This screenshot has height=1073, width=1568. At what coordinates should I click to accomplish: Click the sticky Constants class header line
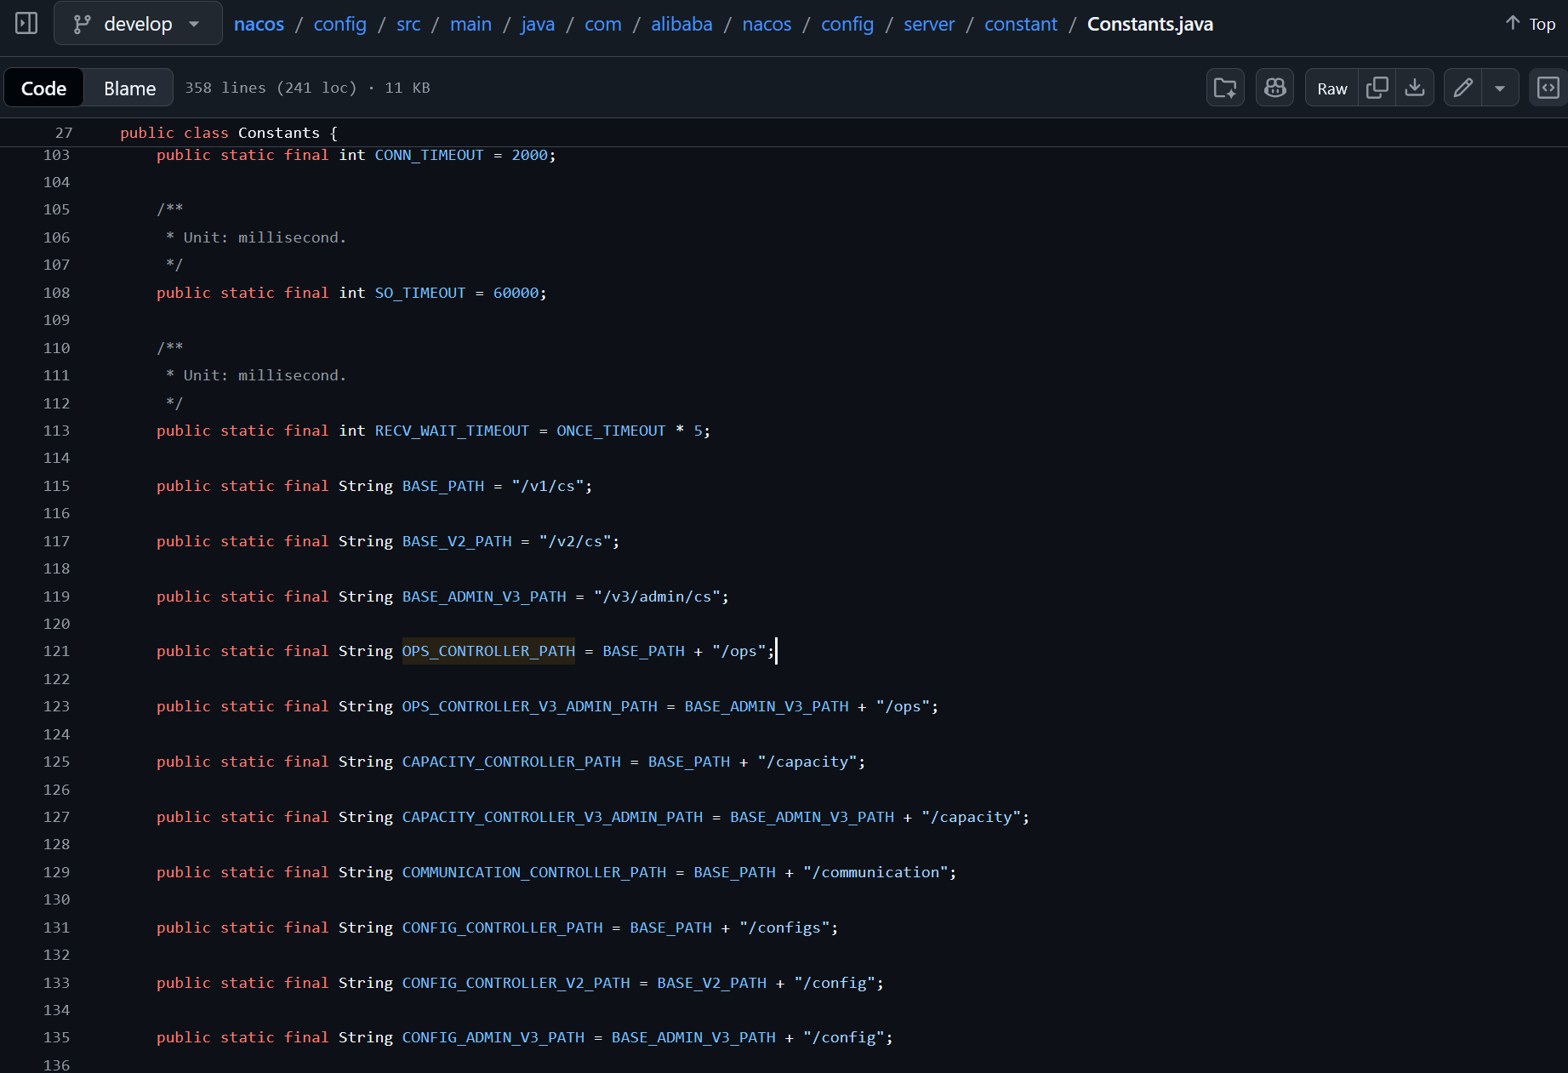[229, 133]
